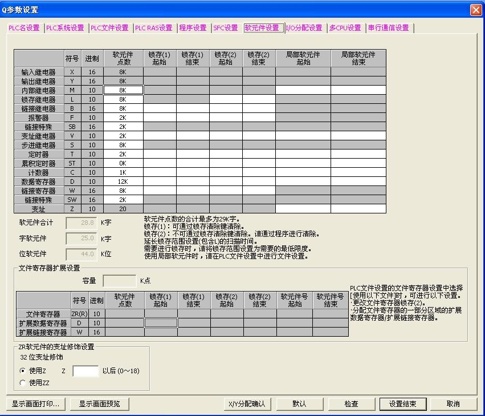The image size is (485, 416).
Task: Select device points cell for W row
Action: click(124, 191)
